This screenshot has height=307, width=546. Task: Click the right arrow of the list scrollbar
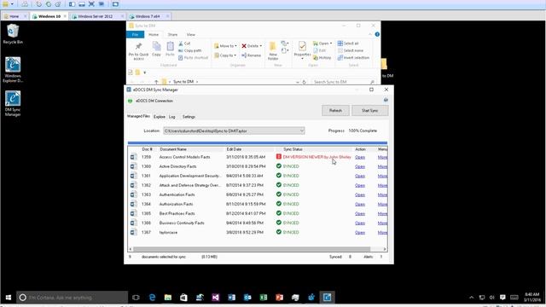(x=385, y=249)
